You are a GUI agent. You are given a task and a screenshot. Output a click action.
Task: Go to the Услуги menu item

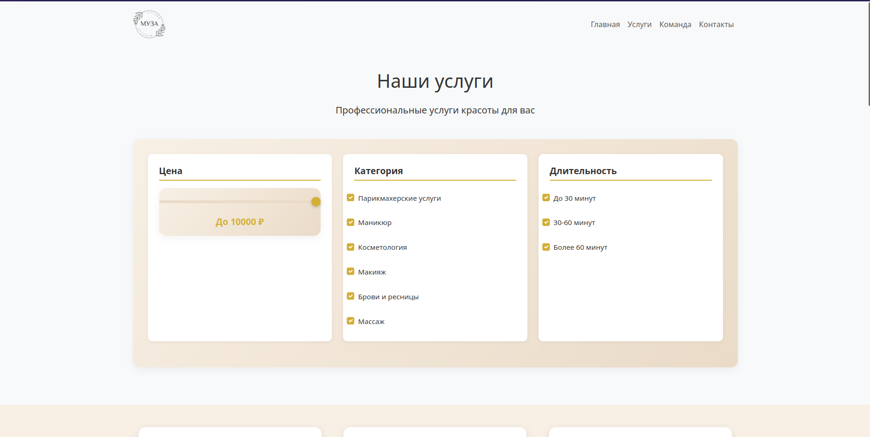point(639,24)
